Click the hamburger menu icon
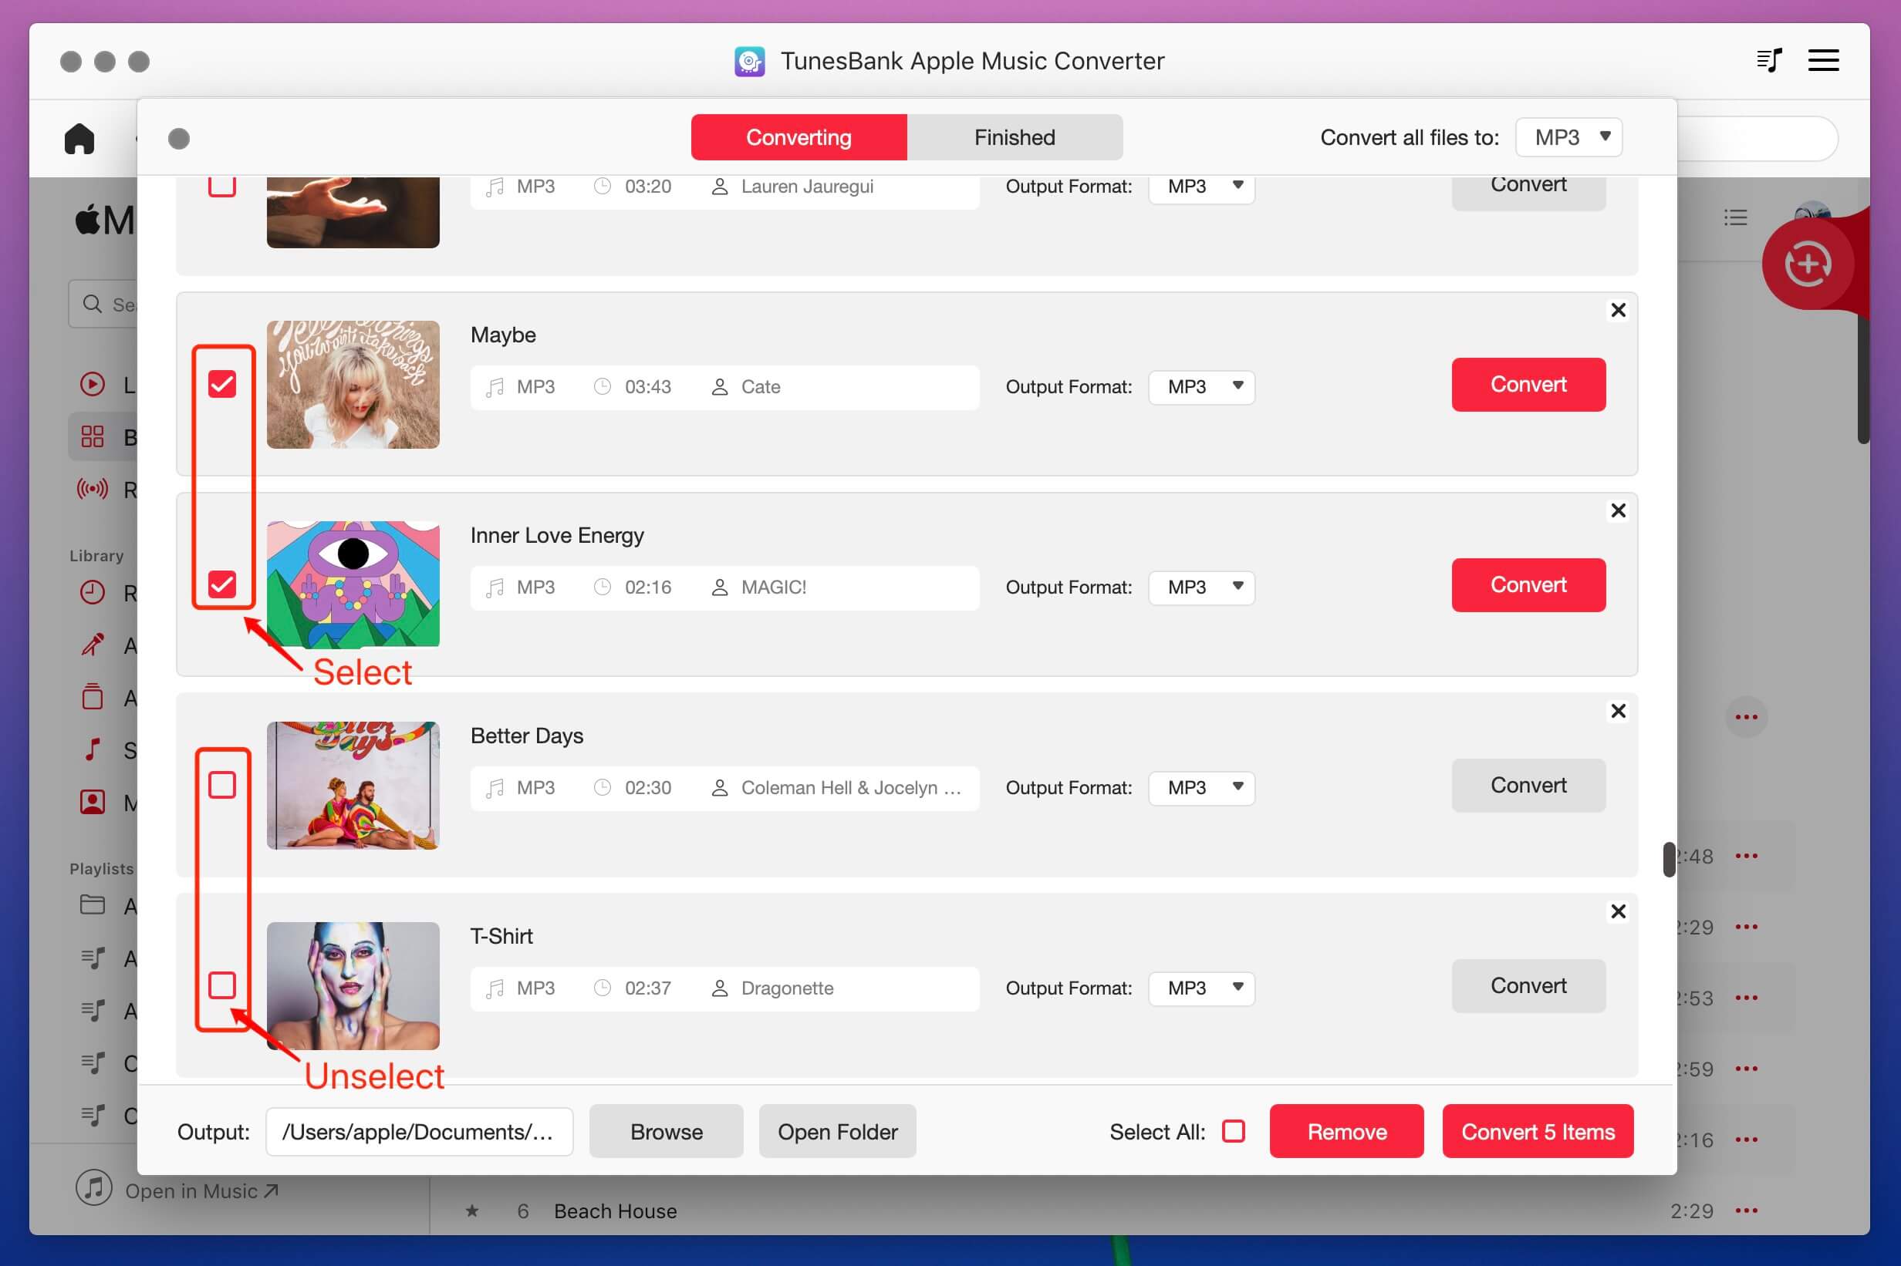Viewport: 1901px width, 1266px height. pos(1825,59)
